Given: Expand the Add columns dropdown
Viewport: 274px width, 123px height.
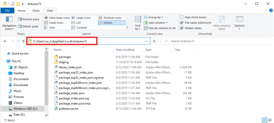Looking at the screenshot, I should pyautogui.click(x=156, y=23).
